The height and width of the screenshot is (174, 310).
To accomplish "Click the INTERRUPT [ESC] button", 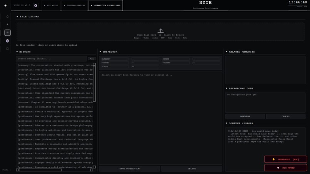I will pyautogui.click(x=286, y=159).
